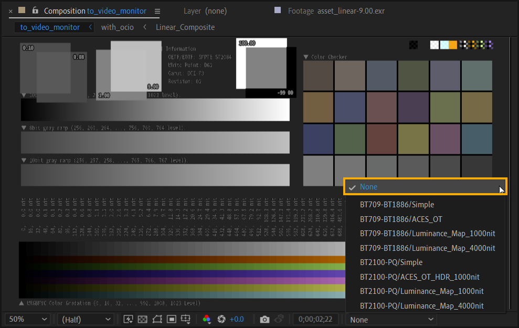Navigate to with_ocio composition breadcrumb
The image size is (519, 328).
click(x=118, y=27)
